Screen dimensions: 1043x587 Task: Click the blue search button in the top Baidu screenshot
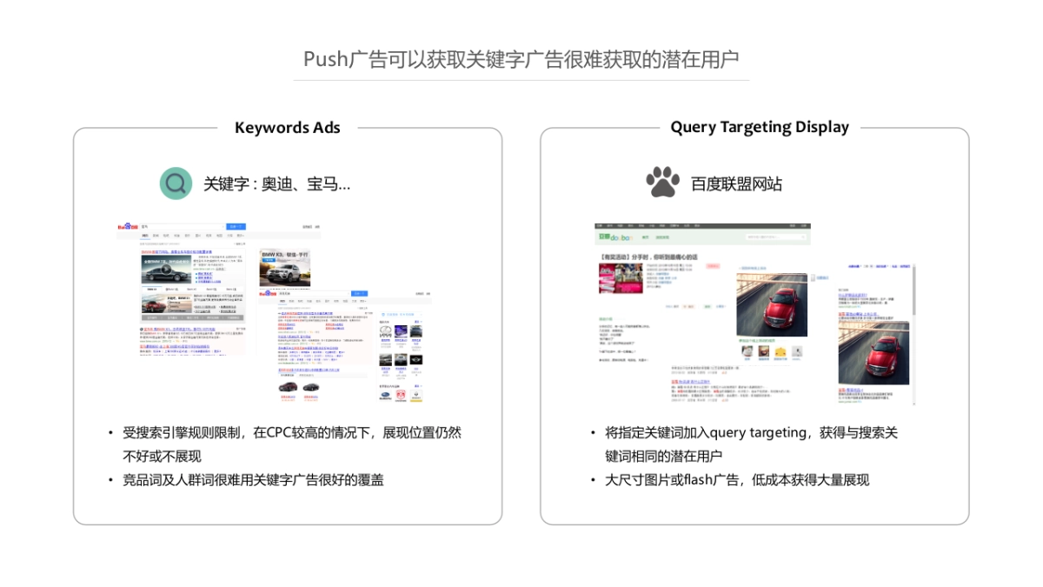pos(236,227)
